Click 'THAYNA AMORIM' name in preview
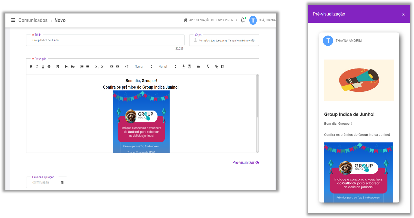This screenshot has width=414, height=218. click(349, 41)
